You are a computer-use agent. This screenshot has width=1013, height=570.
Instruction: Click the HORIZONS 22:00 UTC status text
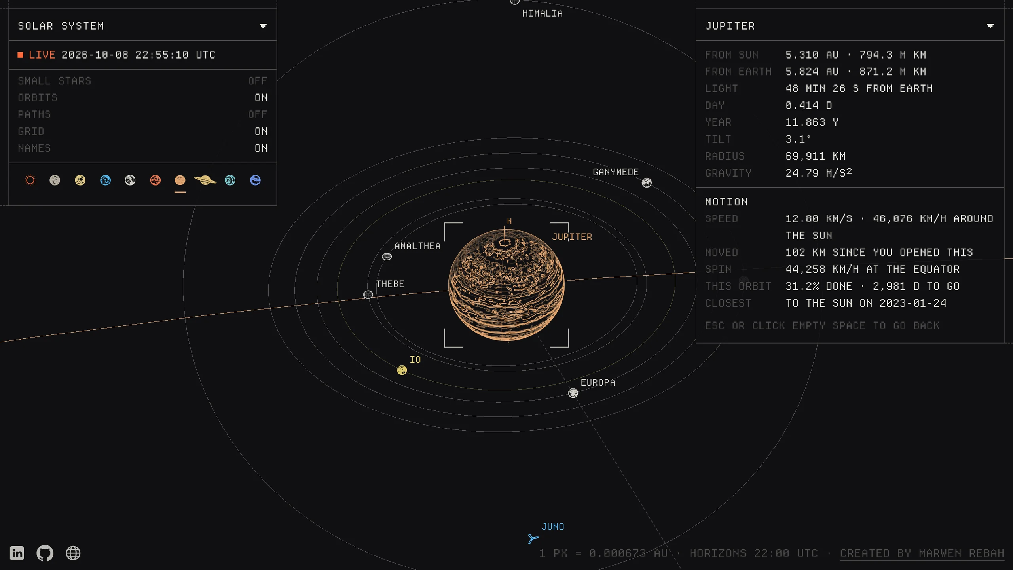pyautogui.click(x=754, y=553)
